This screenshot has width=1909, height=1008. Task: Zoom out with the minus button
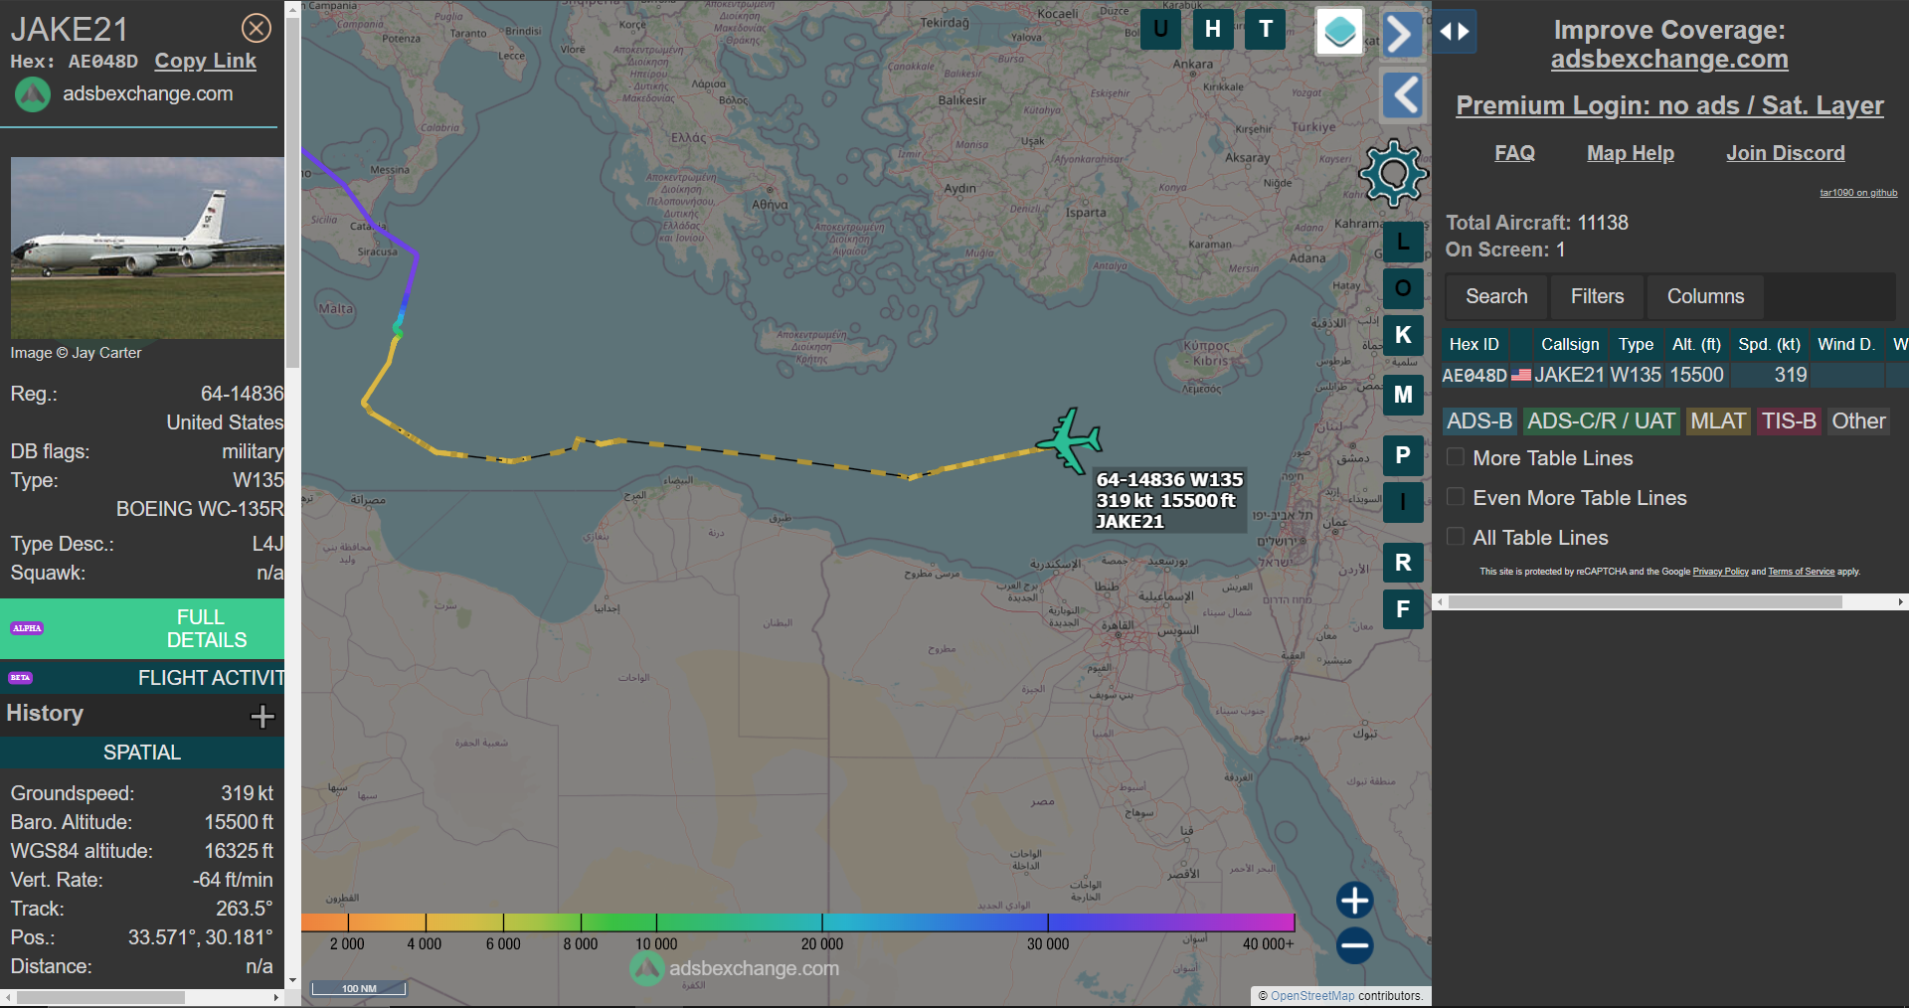tap(1354, 945)
